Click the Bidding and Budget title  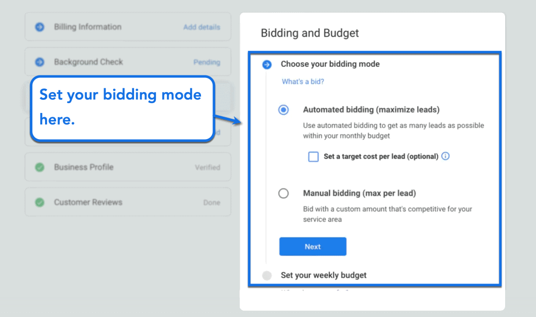click(310, 33)
